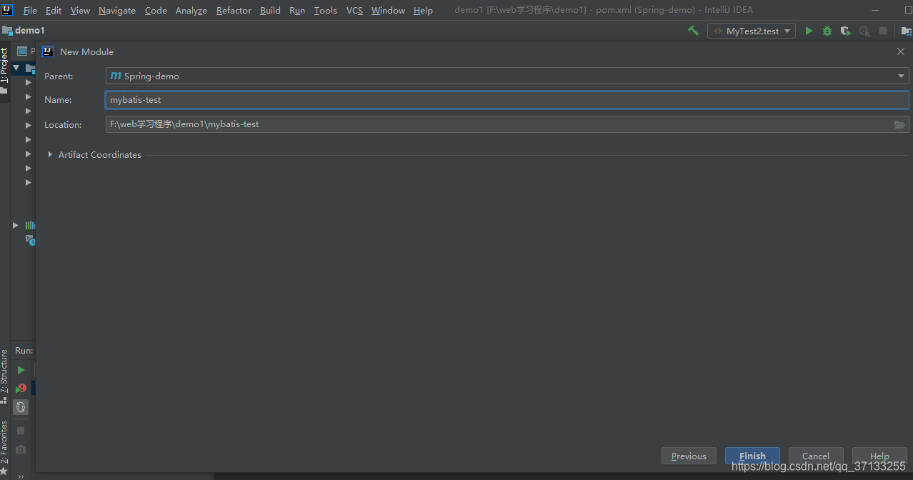Open the Edit menu
Image resolution: width=913 pixels, height=480 pixels.
tap(54, 10)
